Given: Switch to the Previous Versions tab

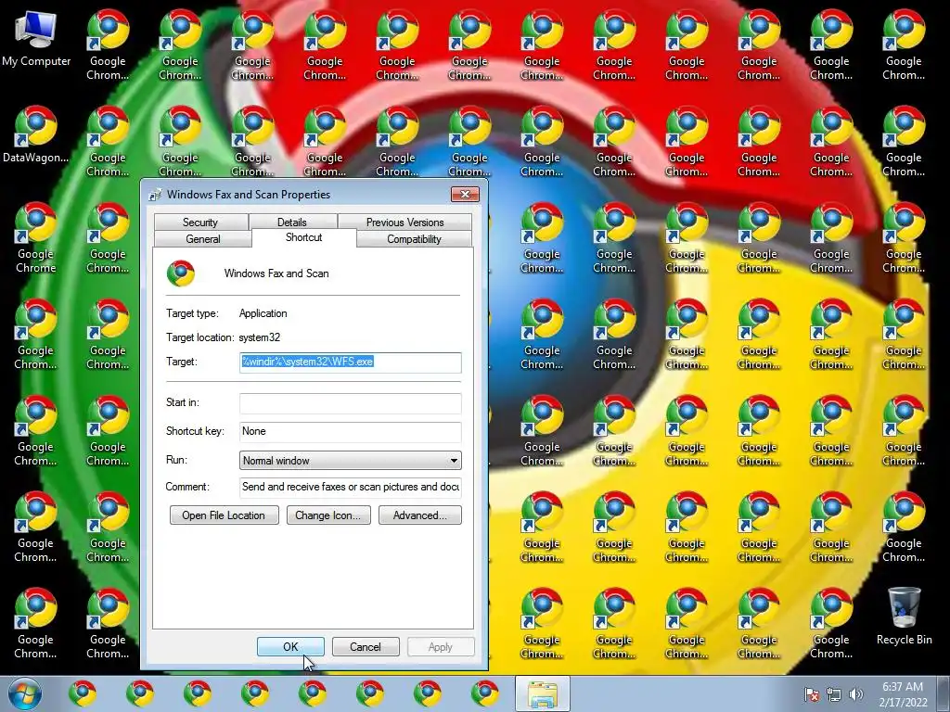Looking at the screenshot, I should point(404,222).
